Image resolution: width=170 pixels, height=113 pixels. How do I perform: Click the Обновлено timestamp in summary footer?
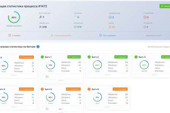click(x=154, y=36)
